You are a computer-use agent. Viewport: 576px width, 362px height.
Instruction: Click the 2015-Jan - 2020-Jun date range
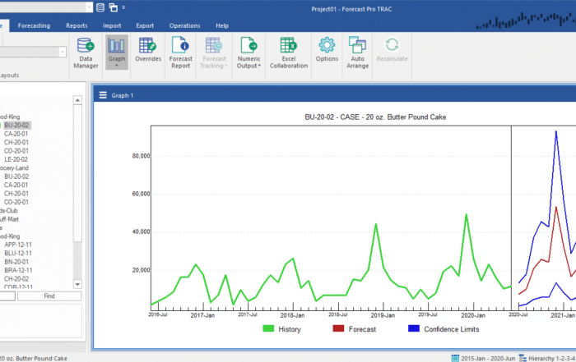[488, 359]
